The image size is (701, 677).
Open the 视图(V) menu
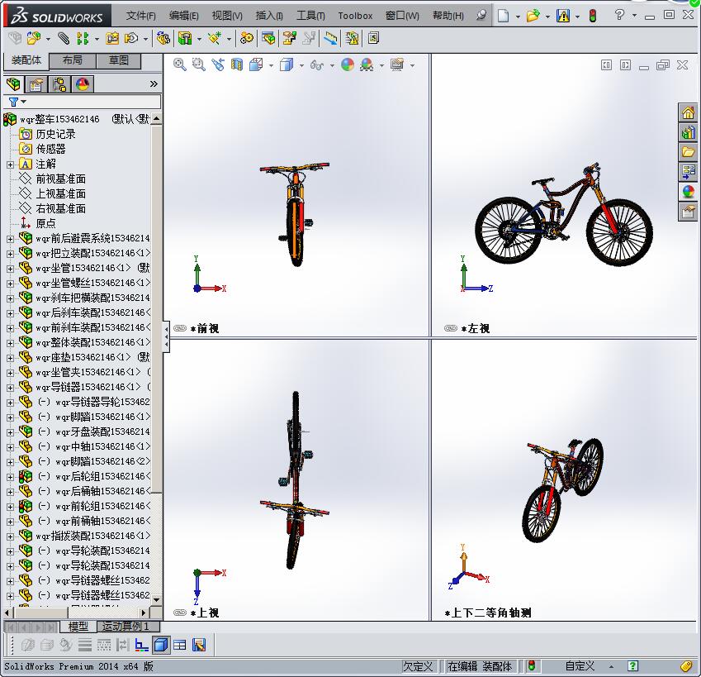pos(227,16)
